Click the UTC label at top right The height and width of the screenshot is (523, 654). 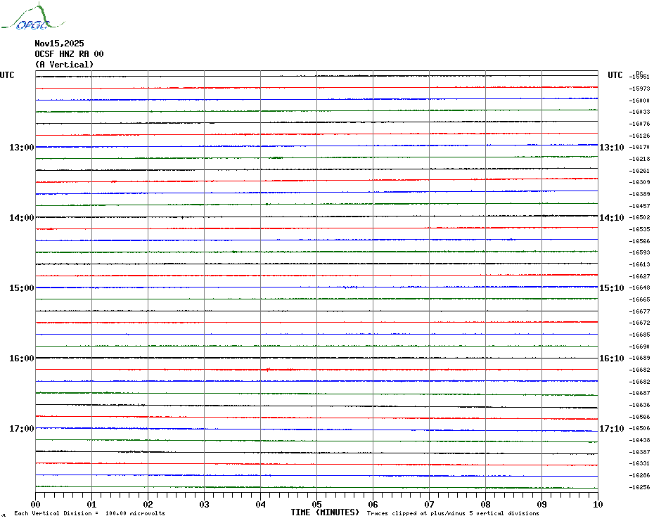615,75
